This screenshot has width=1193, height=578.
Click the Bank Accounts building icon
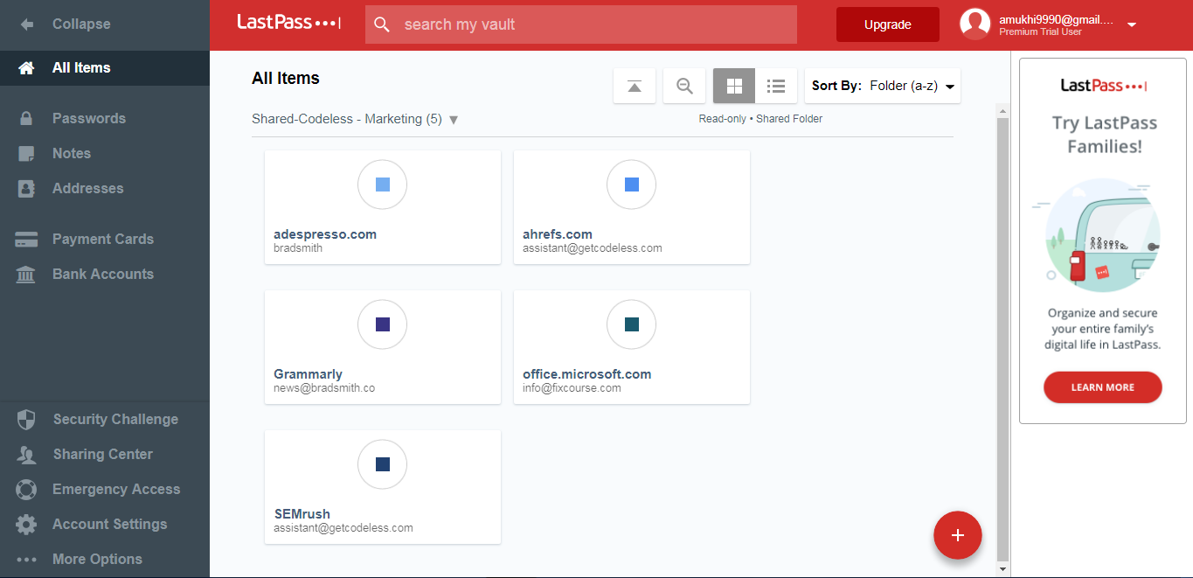(27, 275)
